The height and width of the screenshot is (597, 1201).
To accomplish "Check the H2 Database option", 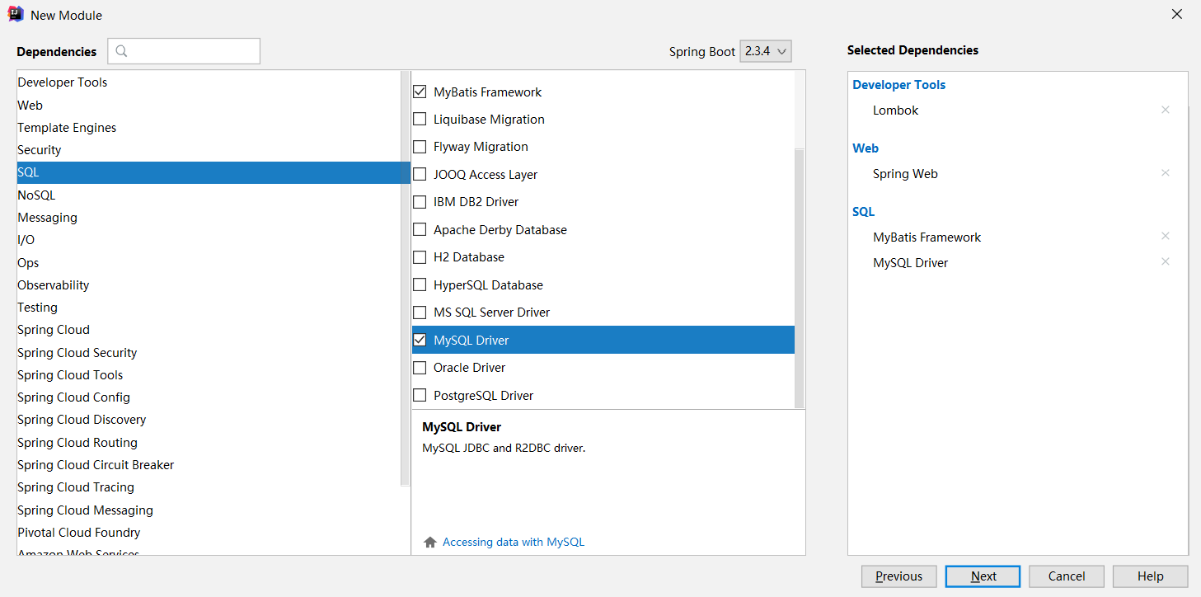I will coord(420,257).
